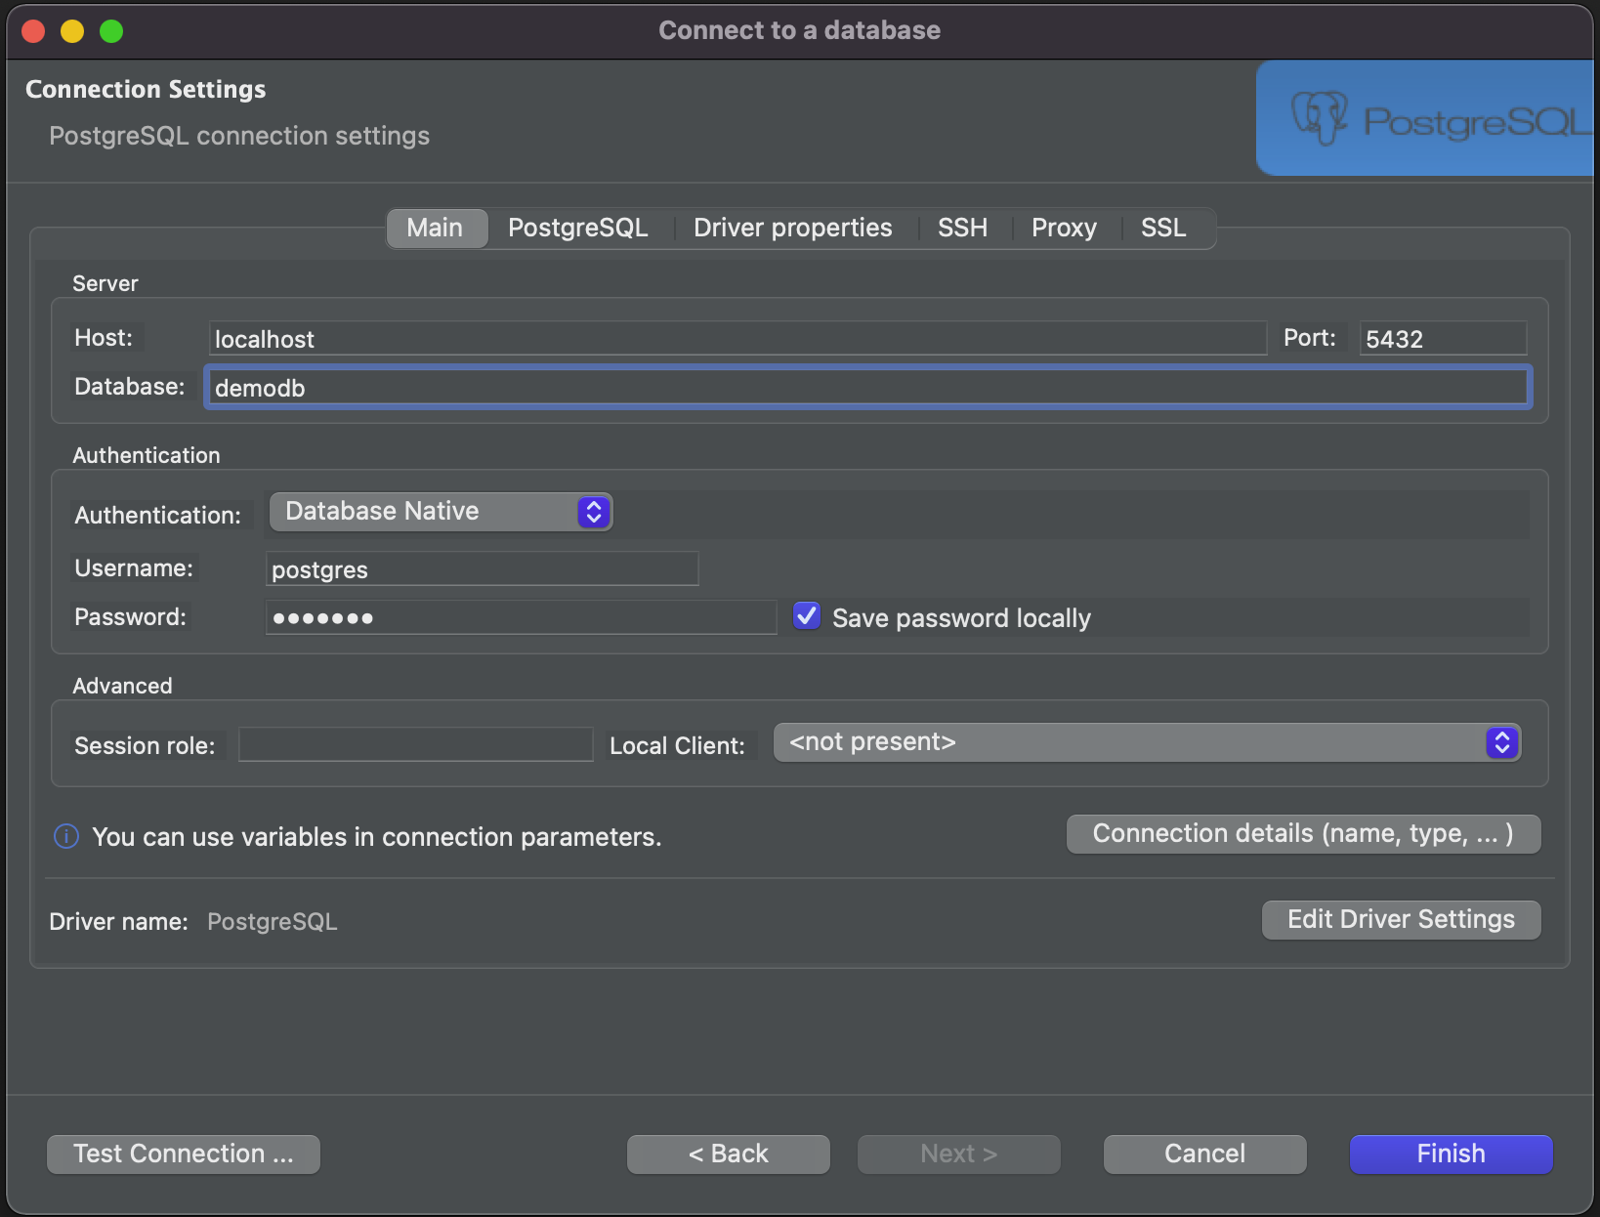Expand the Local Client dropdown
Image resolution: width=1600 pixels, height=1217 pixels.
click(x=1146, y=742)
